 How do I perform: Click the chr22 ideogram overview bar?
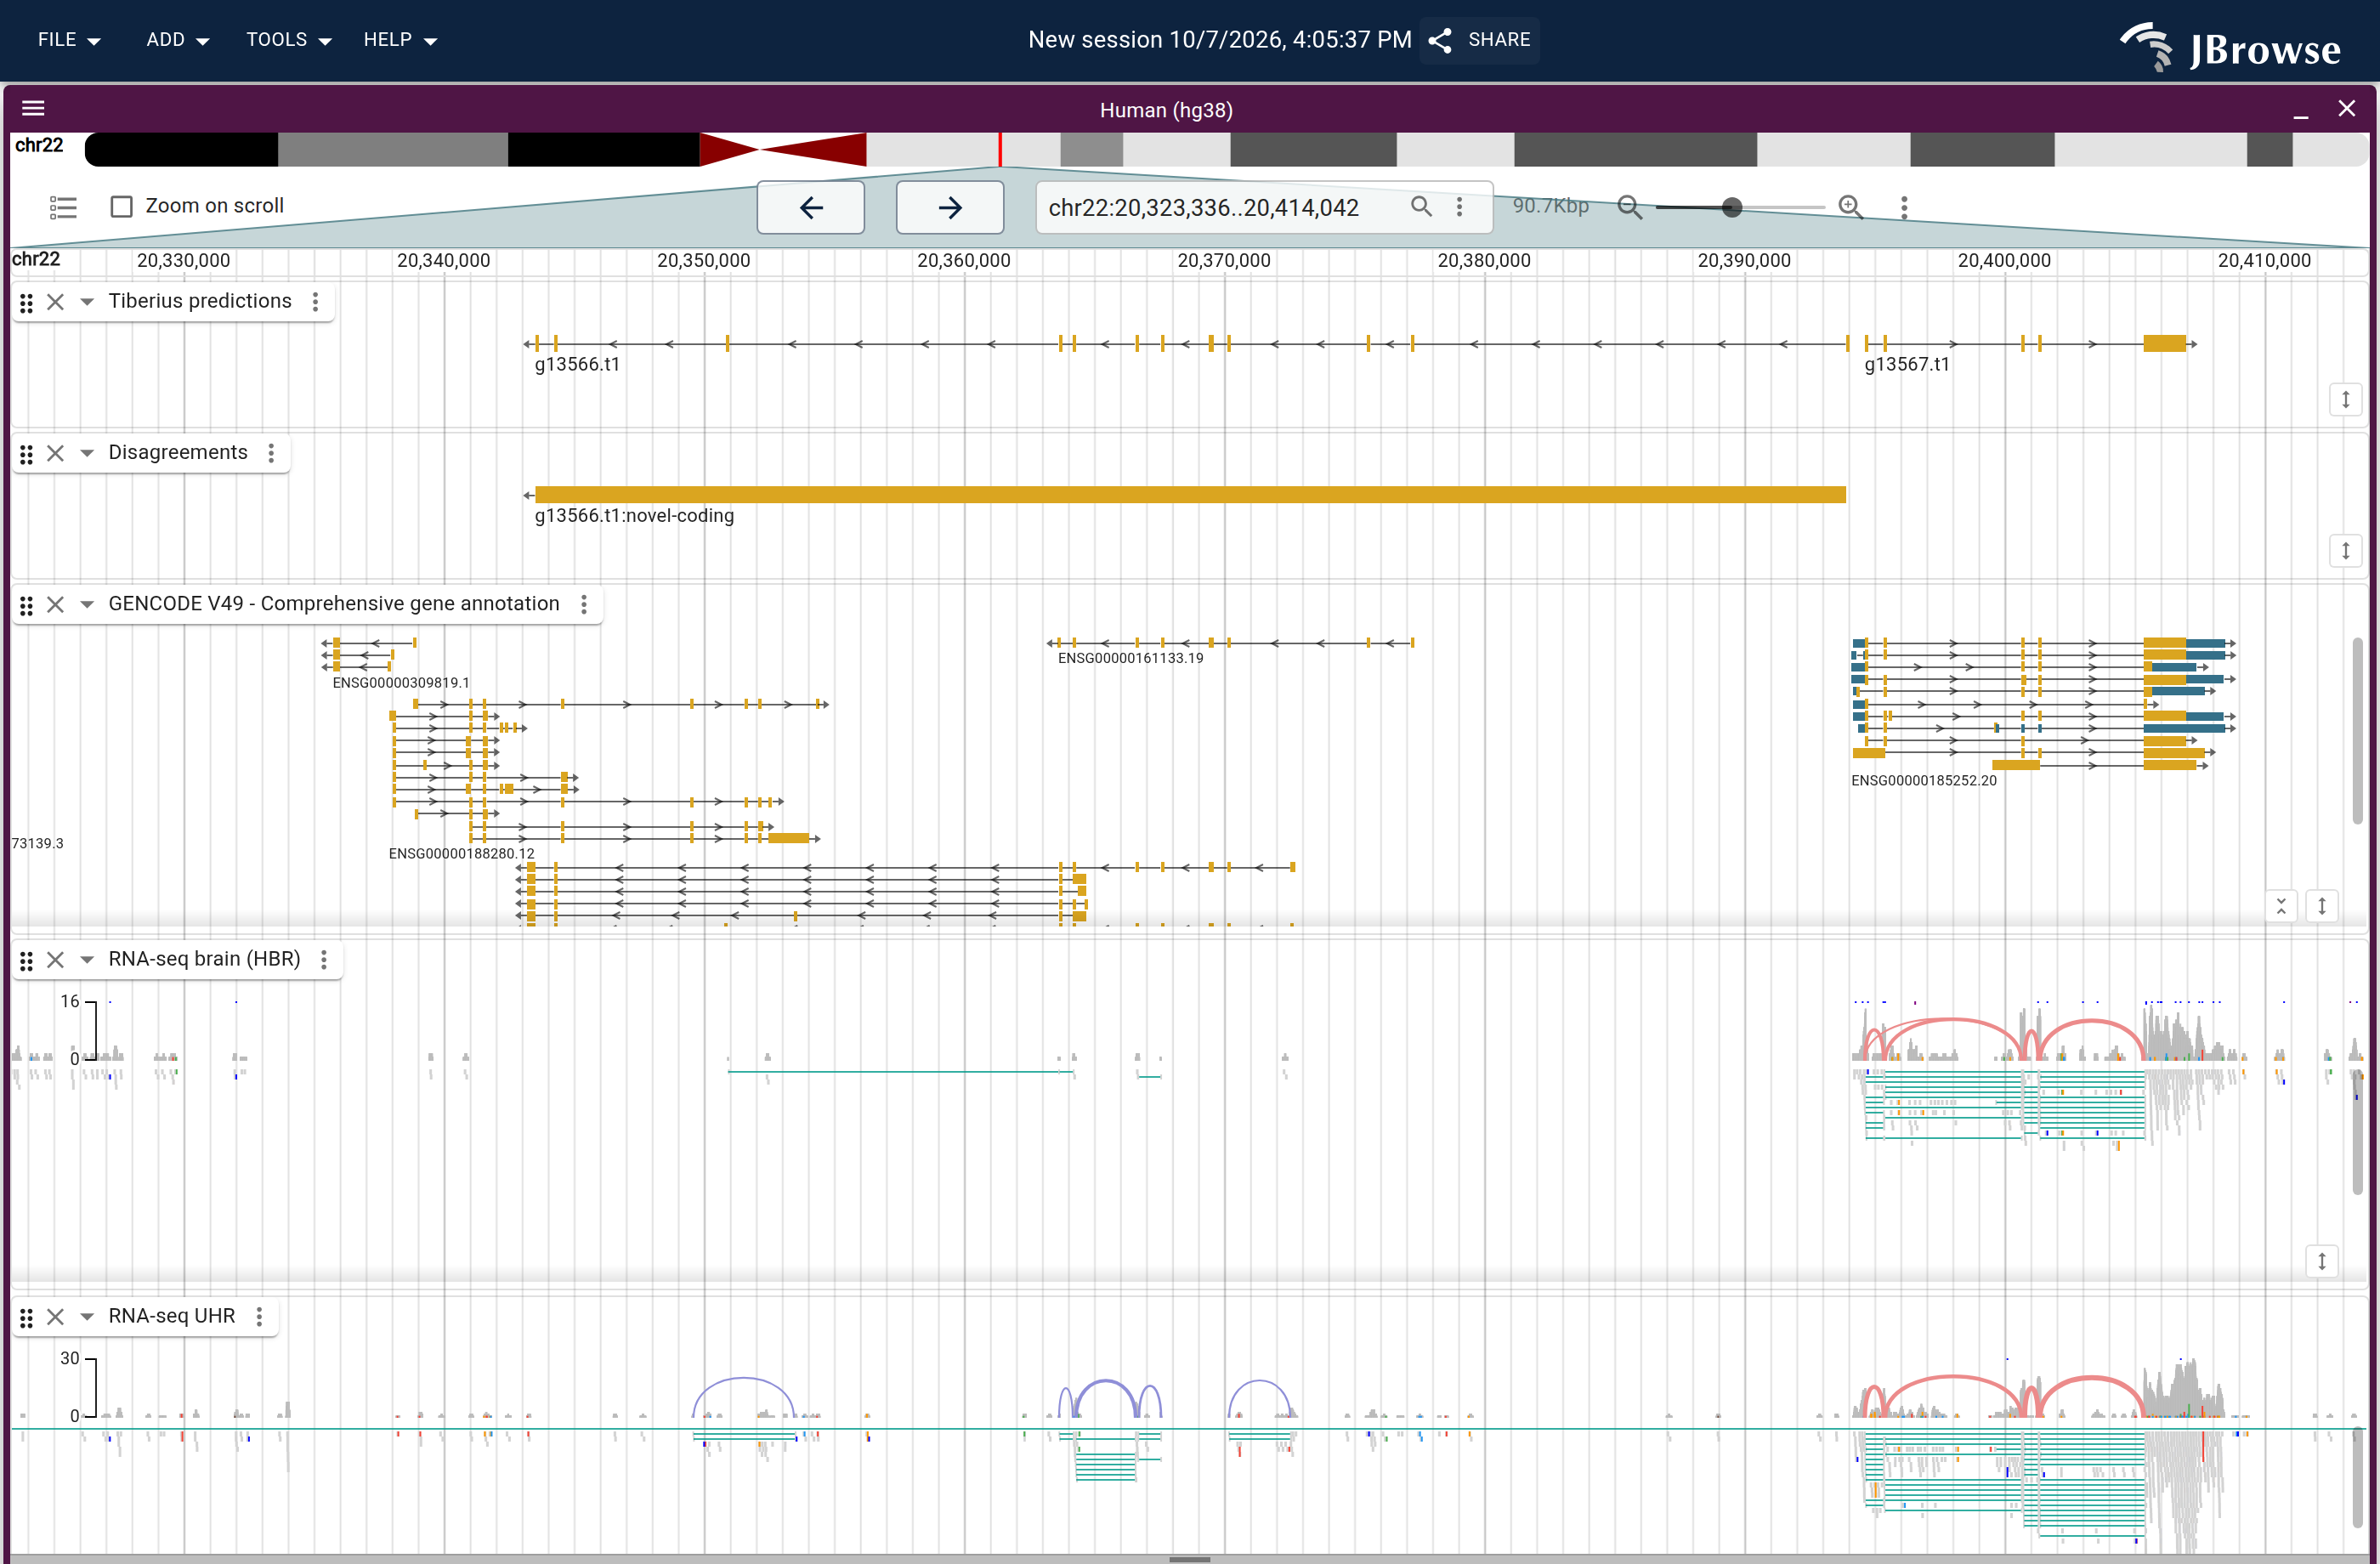[x=1226, y=149]
